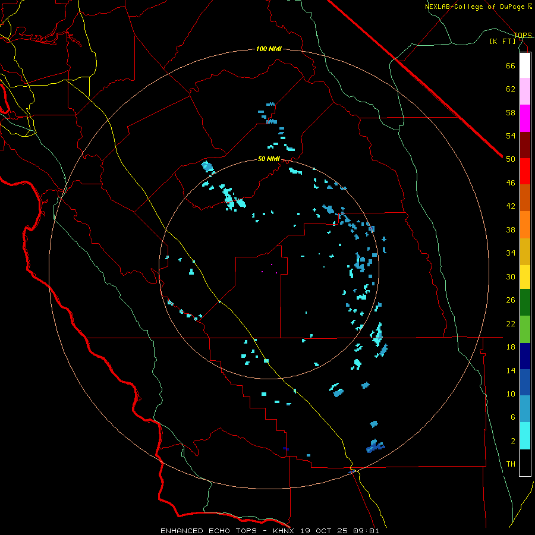Select the '30' scale label
535x535 pixels.
point(511,276)
